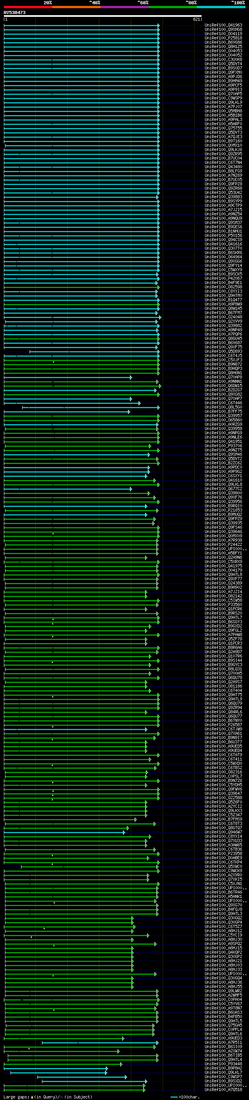Select hit label UniRef100_Q9LKL9
249x1100 pixels.
click(x=223, y=103)
